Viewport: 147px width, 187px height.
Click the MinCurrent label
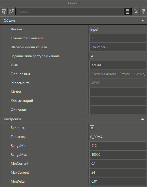click(20, 164)
